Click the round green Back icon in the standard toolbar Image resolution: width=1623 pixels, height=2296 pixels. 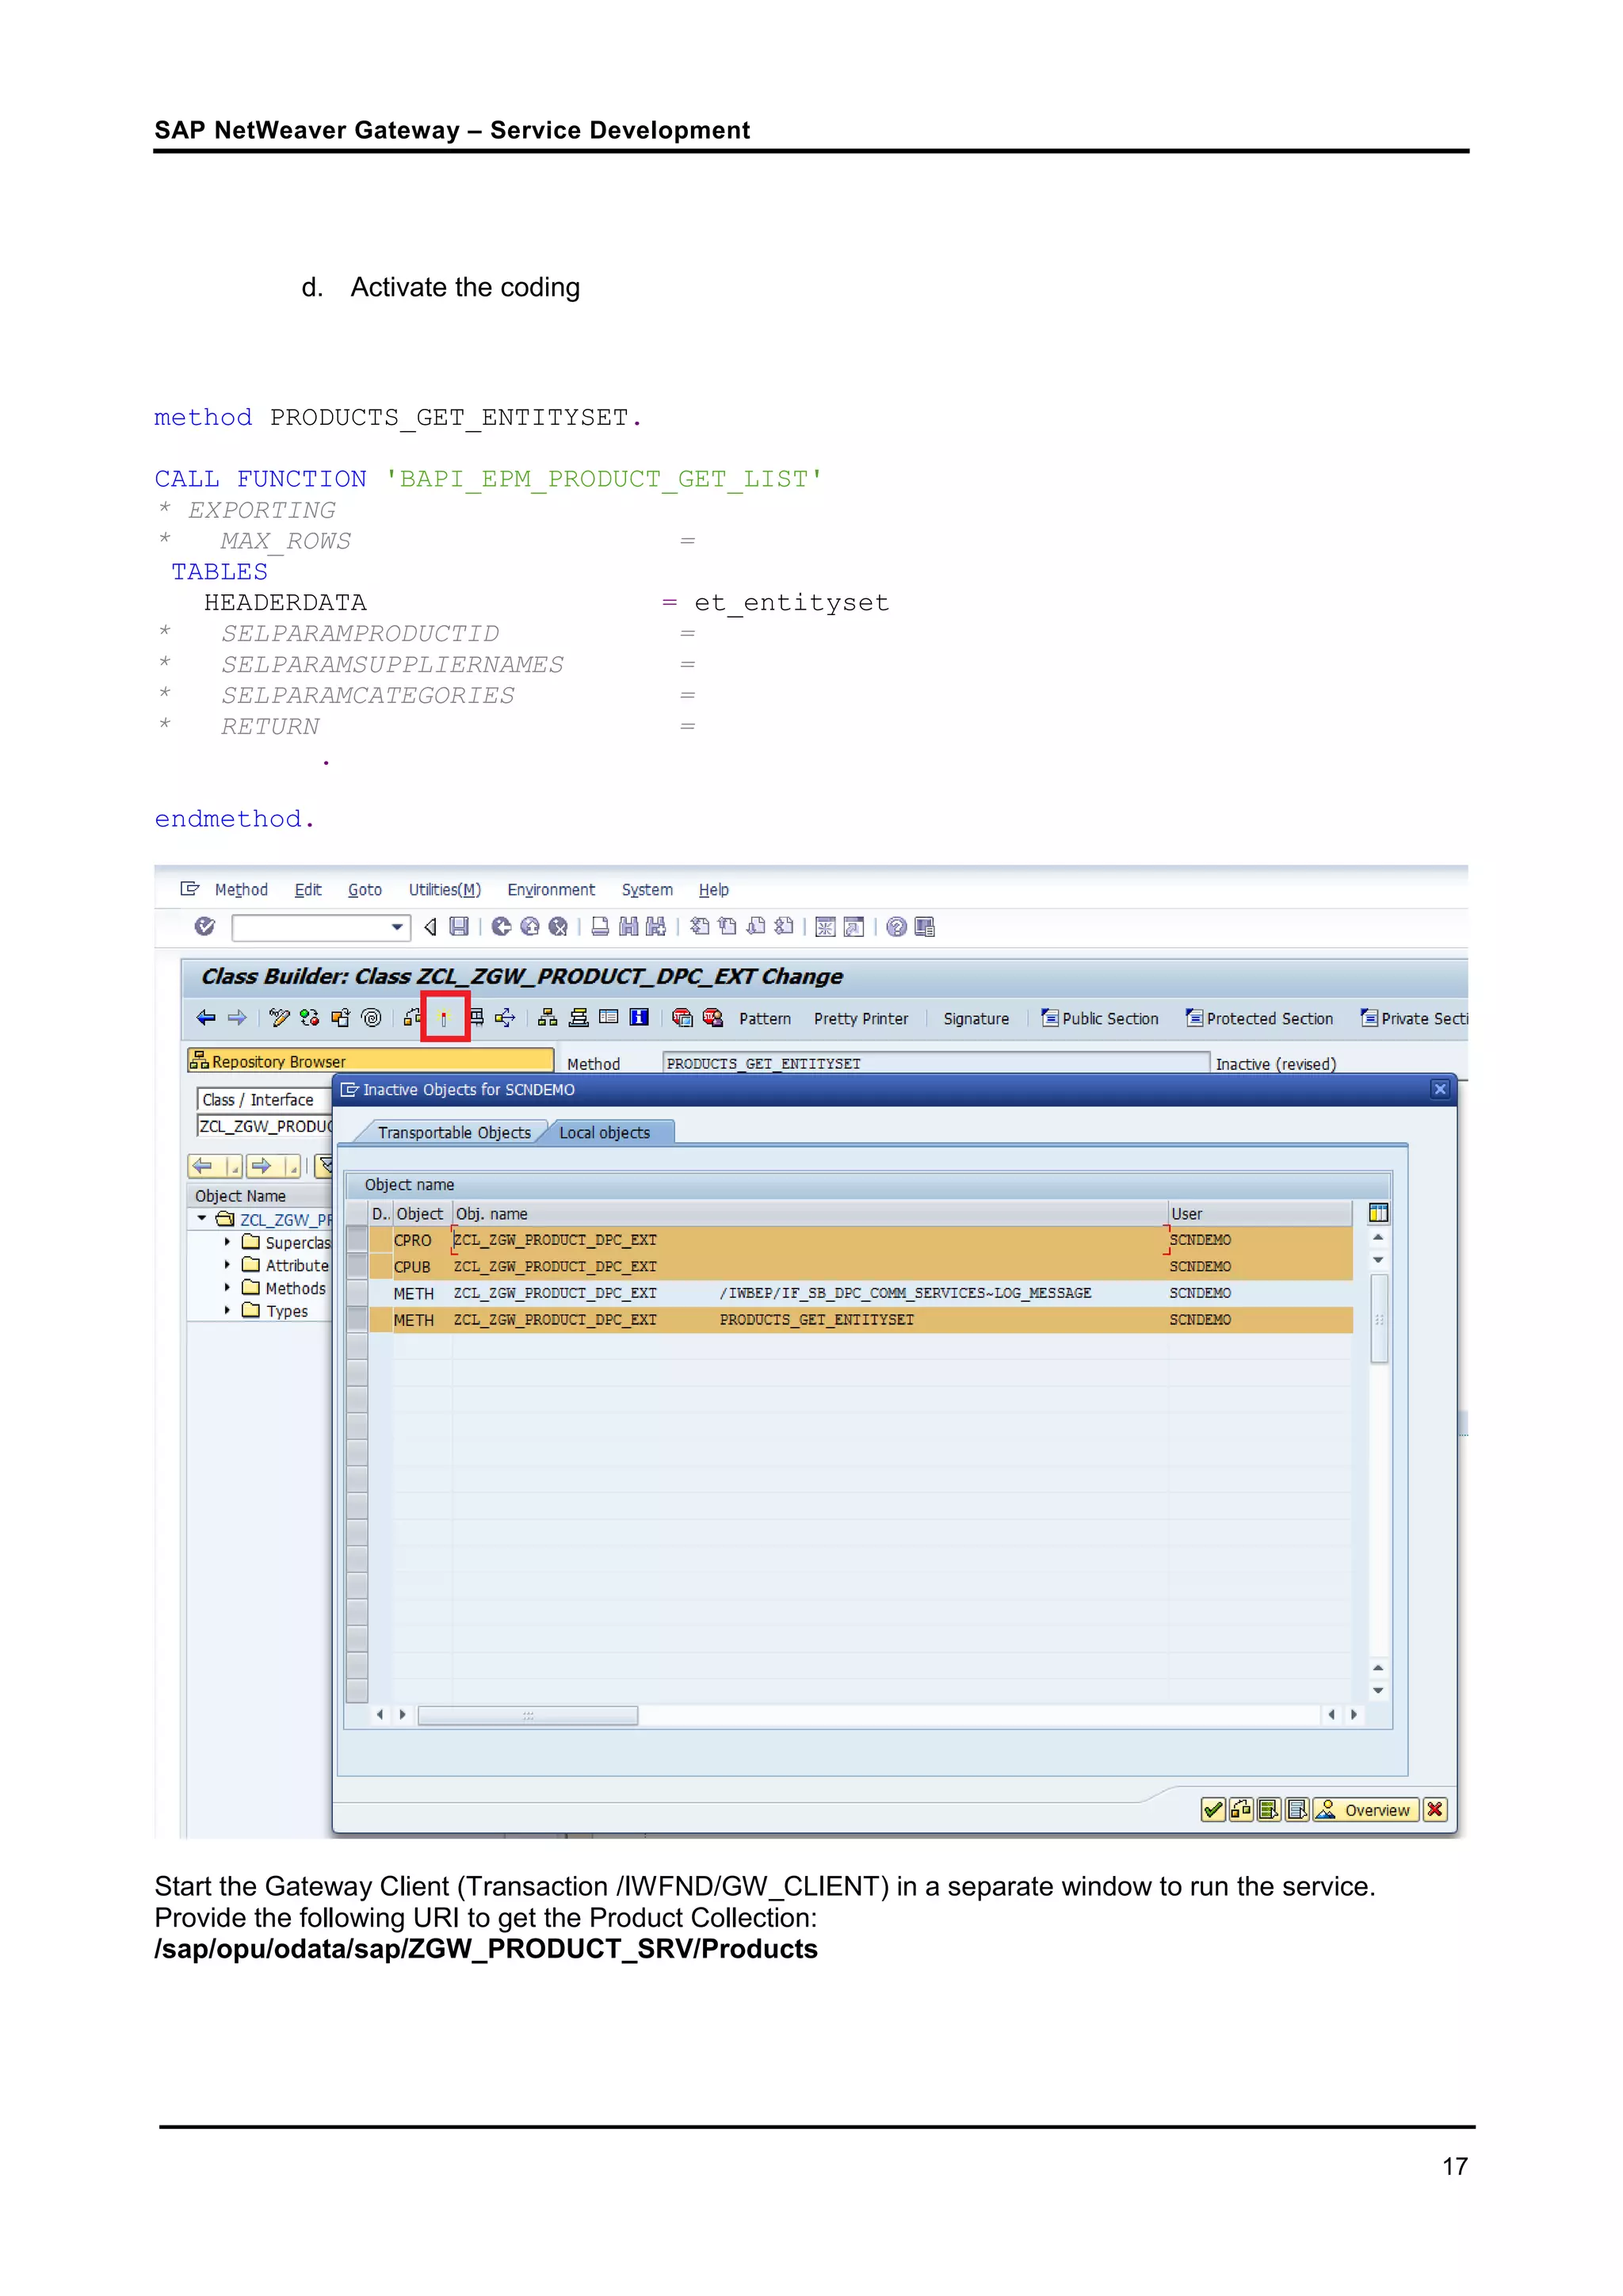(x=502, y=927)
